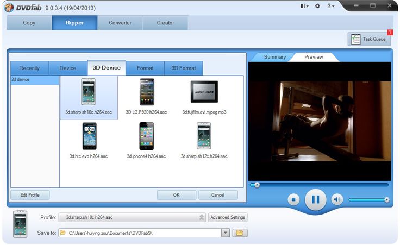Viewport: 400px width, 245px height.
Task: Open the Save to path dropdown arrow
Action: tap(226, 233)
